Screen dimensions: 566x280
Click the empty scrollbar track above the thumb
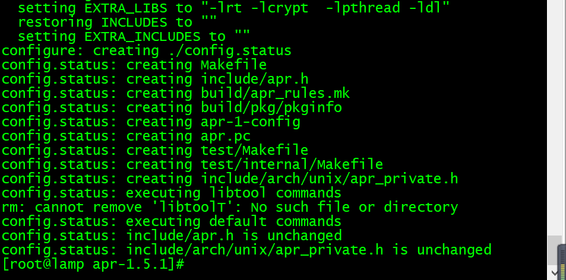click(555, 118)
